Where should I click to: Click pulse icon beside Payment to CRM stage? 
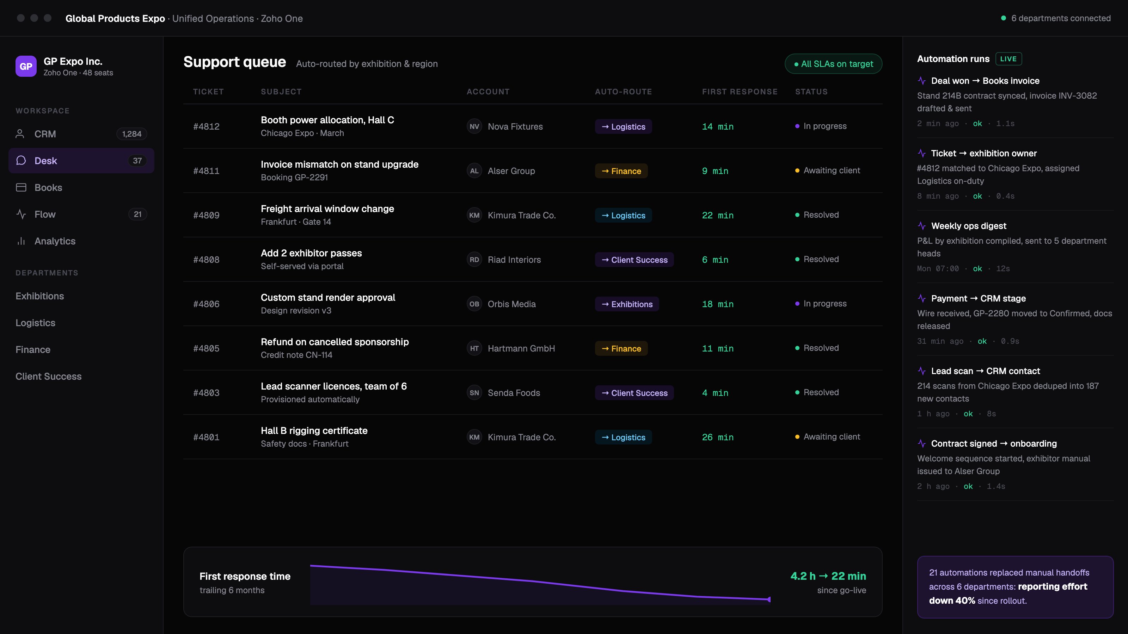pyautogui.click(x=922, y=298)
